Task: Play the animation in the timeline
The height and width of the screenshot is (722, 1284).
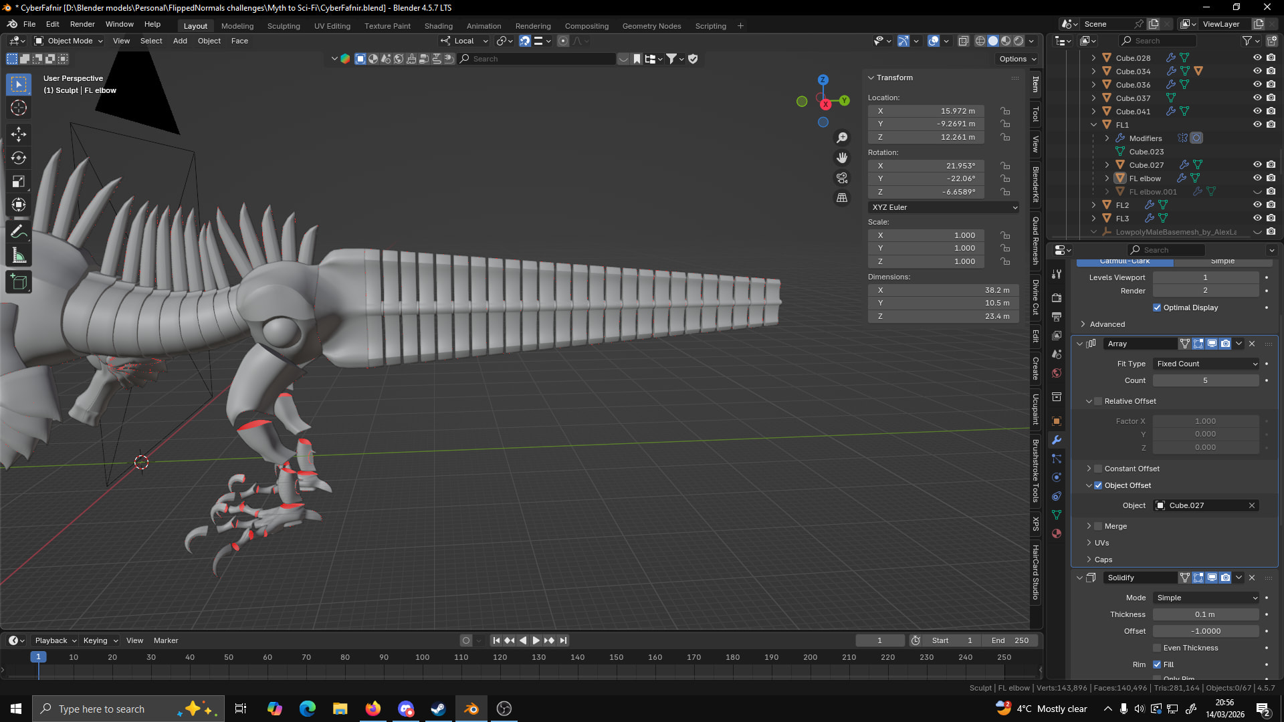Action: point(536,640)
